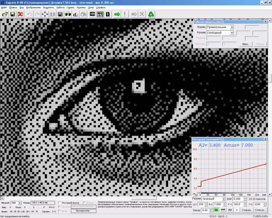Click the 'Шаг' step value field
272x218 pixels.
click(x=239, y=199)
